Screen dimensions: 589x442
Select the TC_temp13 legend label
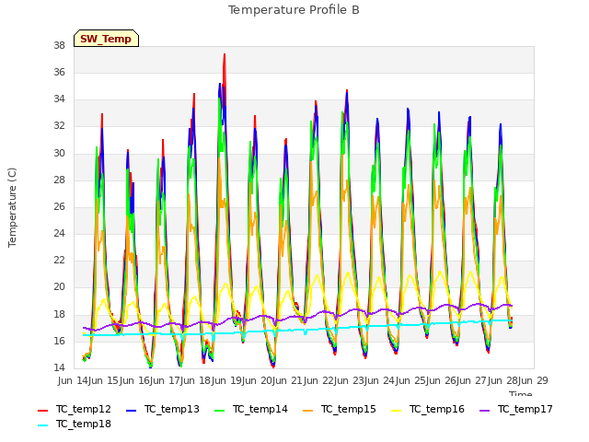pos(172,409)
